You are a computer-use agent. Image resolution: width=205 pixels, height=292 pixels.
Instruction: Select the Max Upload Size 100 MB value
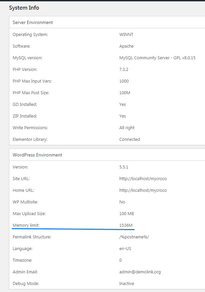pyautogui.click(x=127, y=214)
